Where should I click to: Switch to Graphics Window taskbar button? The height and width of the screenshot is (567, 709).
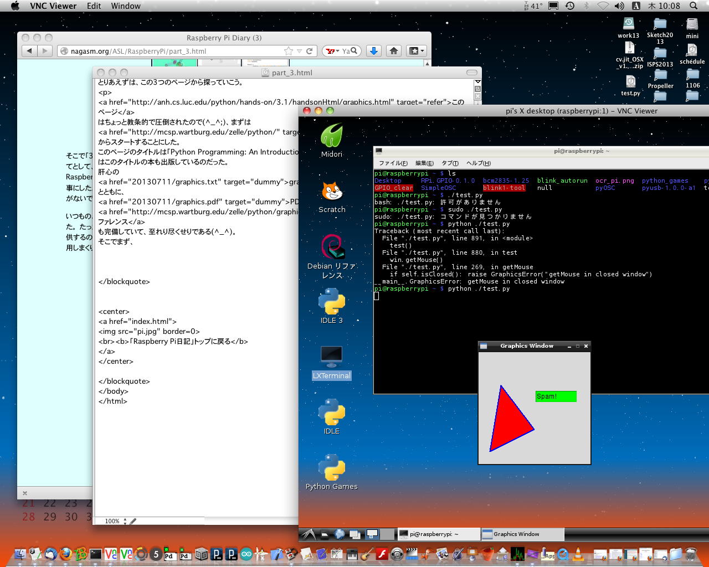pyautogui.click(x=522, y=534)
